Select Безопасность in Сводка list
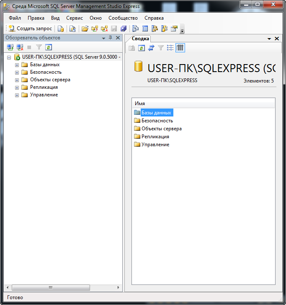Viewport: 286px width, 305px height. [x=157, y=121]
